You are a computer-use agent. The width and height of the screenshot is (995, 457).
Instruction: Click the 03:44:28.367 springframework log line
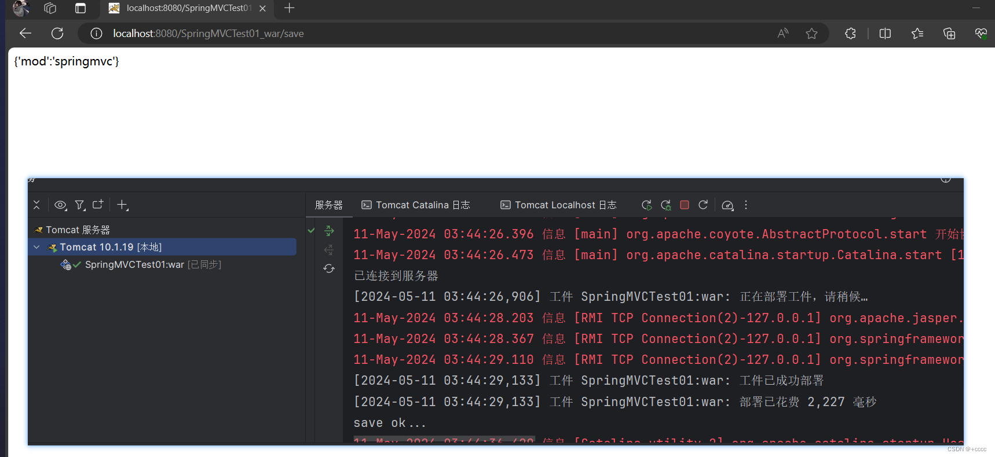point(659,339)
